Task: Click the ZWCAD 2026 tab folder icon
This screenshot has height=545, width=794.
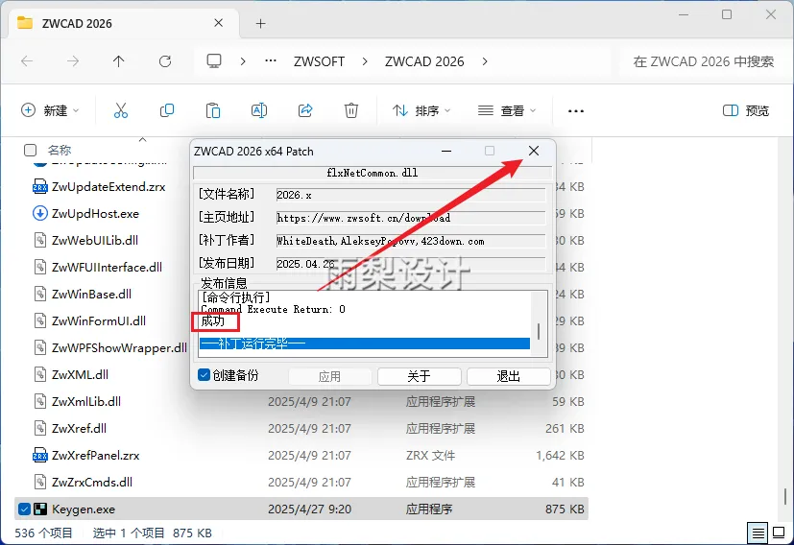Action: coord(25,23)
